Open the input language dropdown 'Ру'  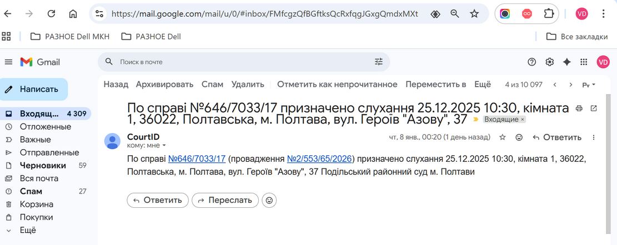[x=589, y=84]
